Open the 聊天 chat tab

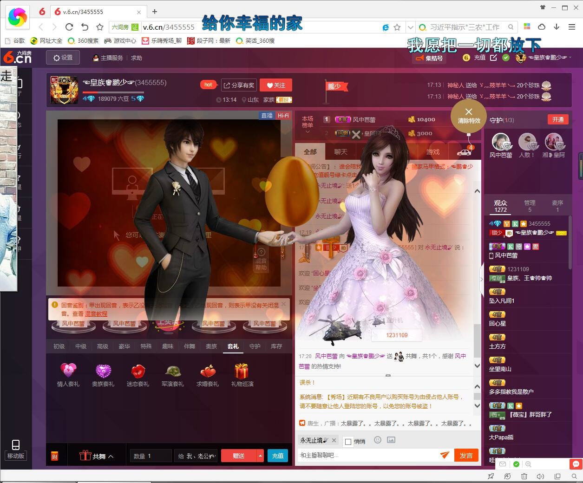[x=341, y=152]
